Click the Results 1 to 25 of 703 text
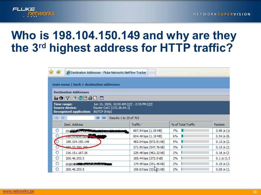This screenshot has width=261, height=195. click(124, 118)
